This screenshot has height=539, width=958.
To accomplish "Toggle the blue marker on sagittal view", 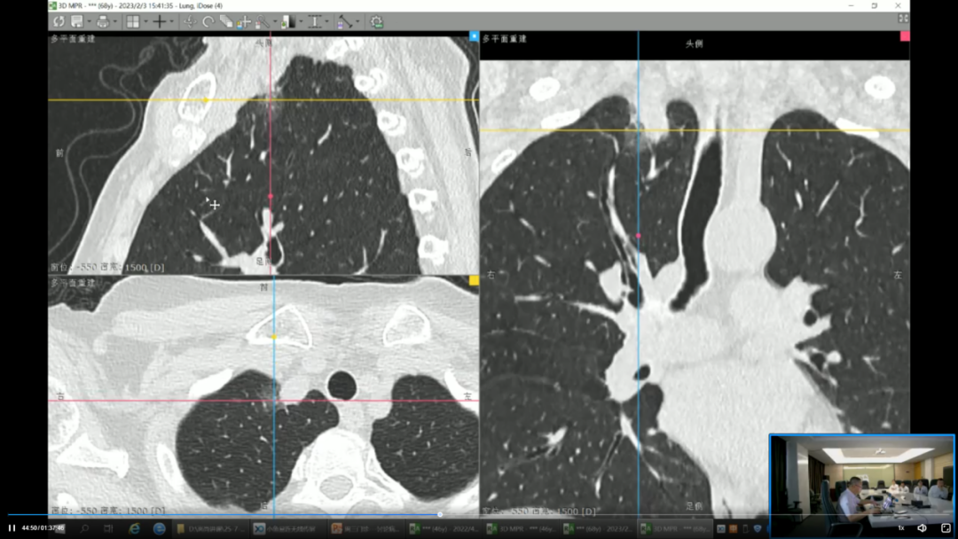I will [474, 36].
